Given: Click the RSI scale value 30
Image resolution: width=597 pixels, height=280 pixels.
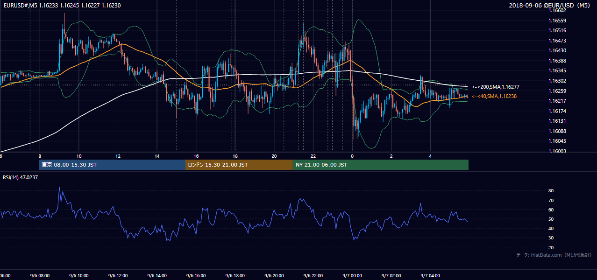Looking at the screenshot, I should pyautogui.click(x=551, y=238).
